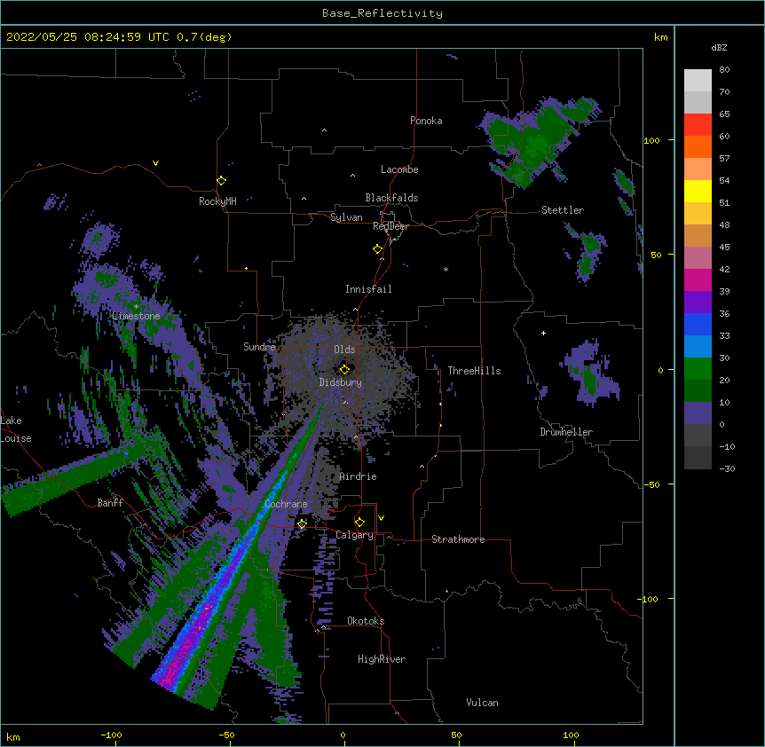Click the RockyMH label
This screenshot has width=765, height=747.
tap(217, 201)
